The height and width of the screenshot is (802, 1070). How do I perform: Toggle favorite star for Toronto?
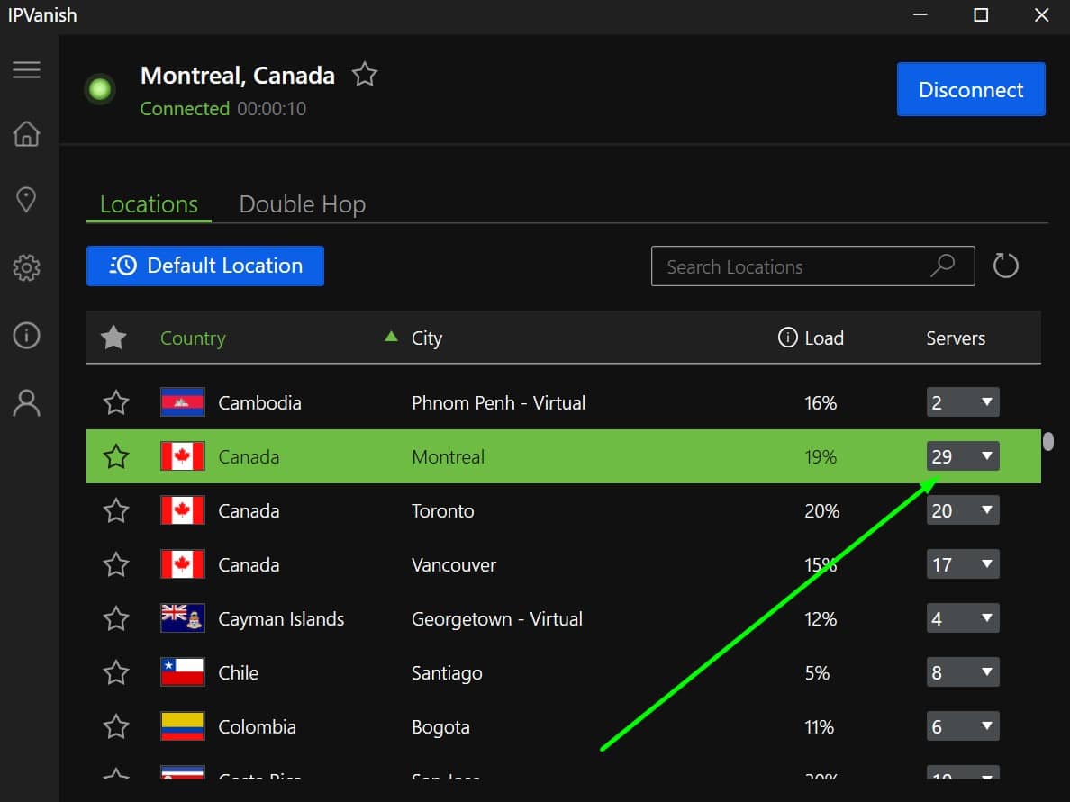116,510
